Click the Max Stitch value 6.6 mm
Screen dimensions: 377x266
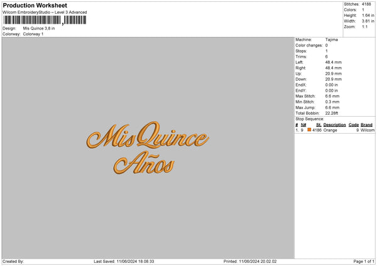point(332,96)
